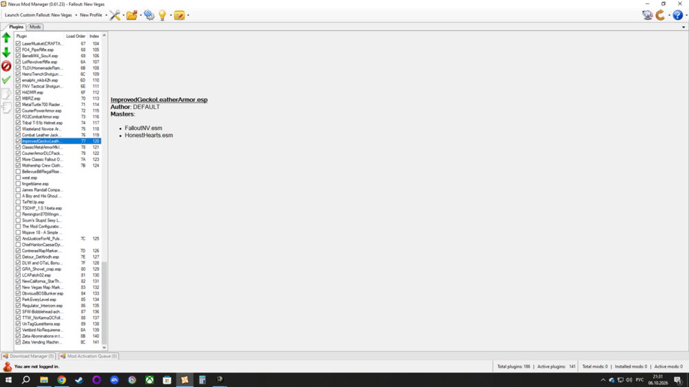Expand Launch Custom Fallout: New Vegas dropdown arrow
Image resolution: width=689 pixels, height=387 pixels.
pos(76,15)
